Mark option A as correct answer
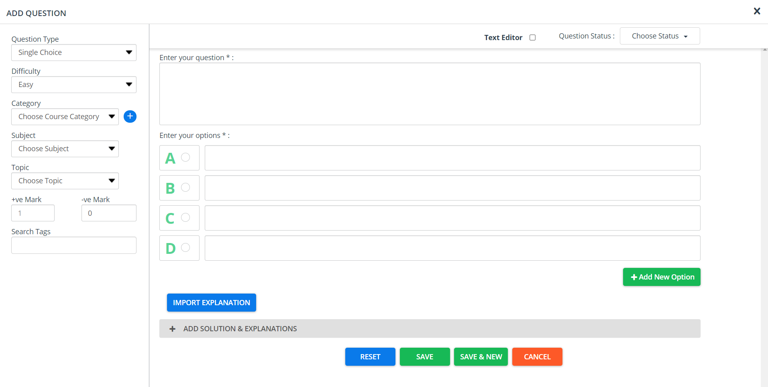 pos(185,157)
